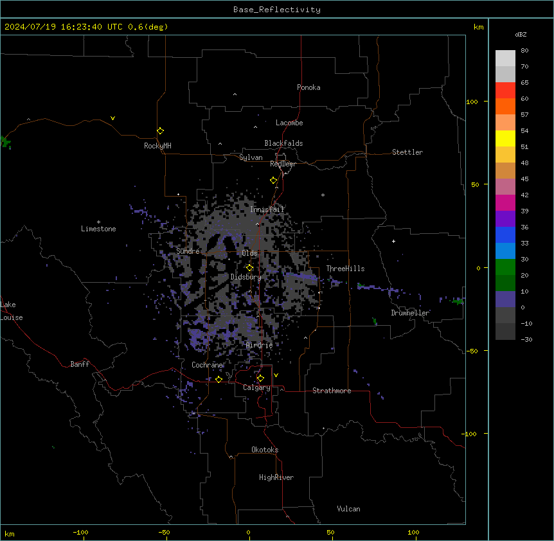
Task: Click the Sylvan city label
Action: click(x=251, y=157)
